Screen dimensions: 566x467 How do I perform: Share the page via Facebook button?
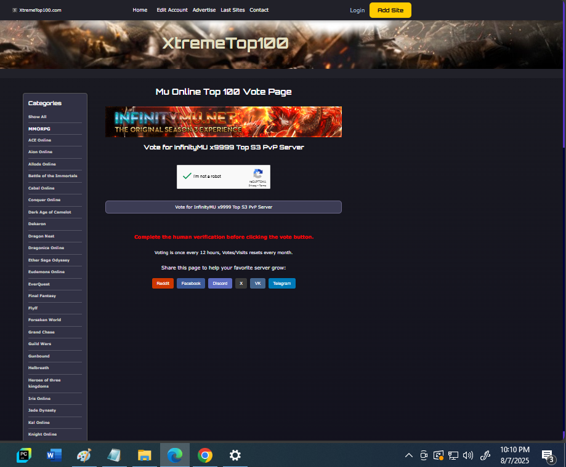pos(191,284)
